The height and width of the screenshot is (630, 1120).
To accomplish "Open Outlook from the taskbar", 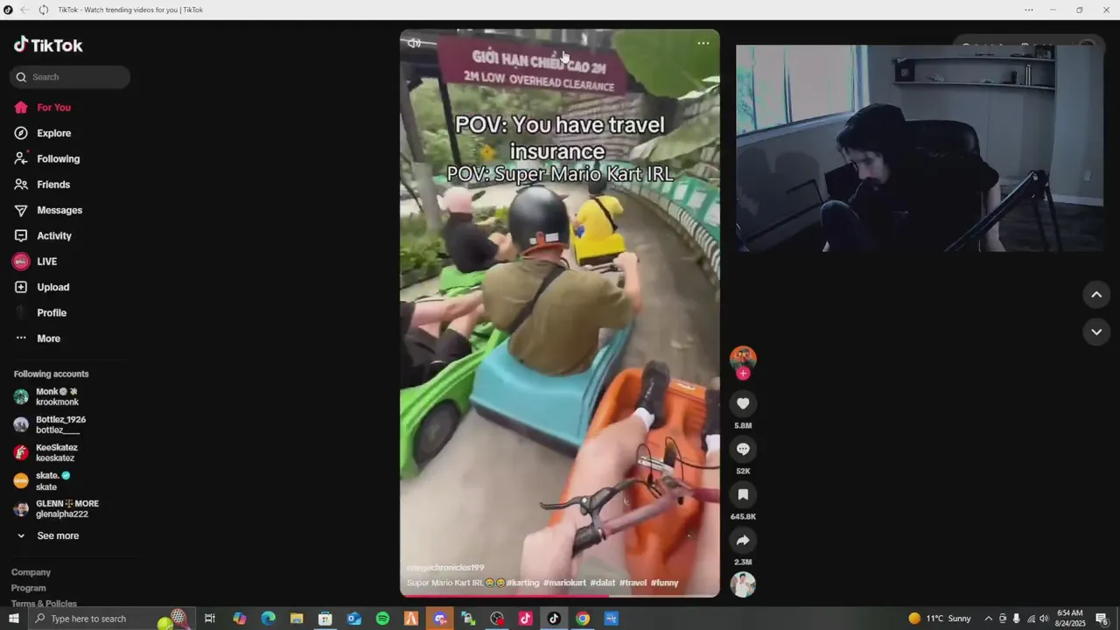I will [x=353, y=619].
